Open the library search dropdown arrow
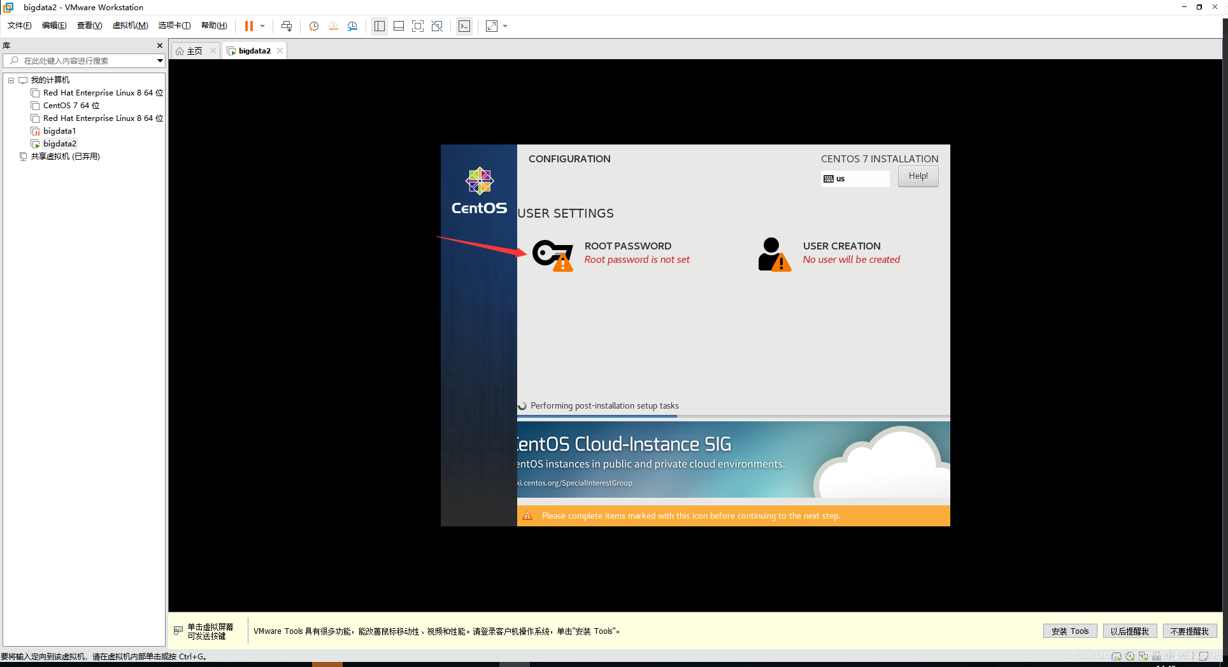This screenshot has height=667, width=1228. tap(160, 60)
